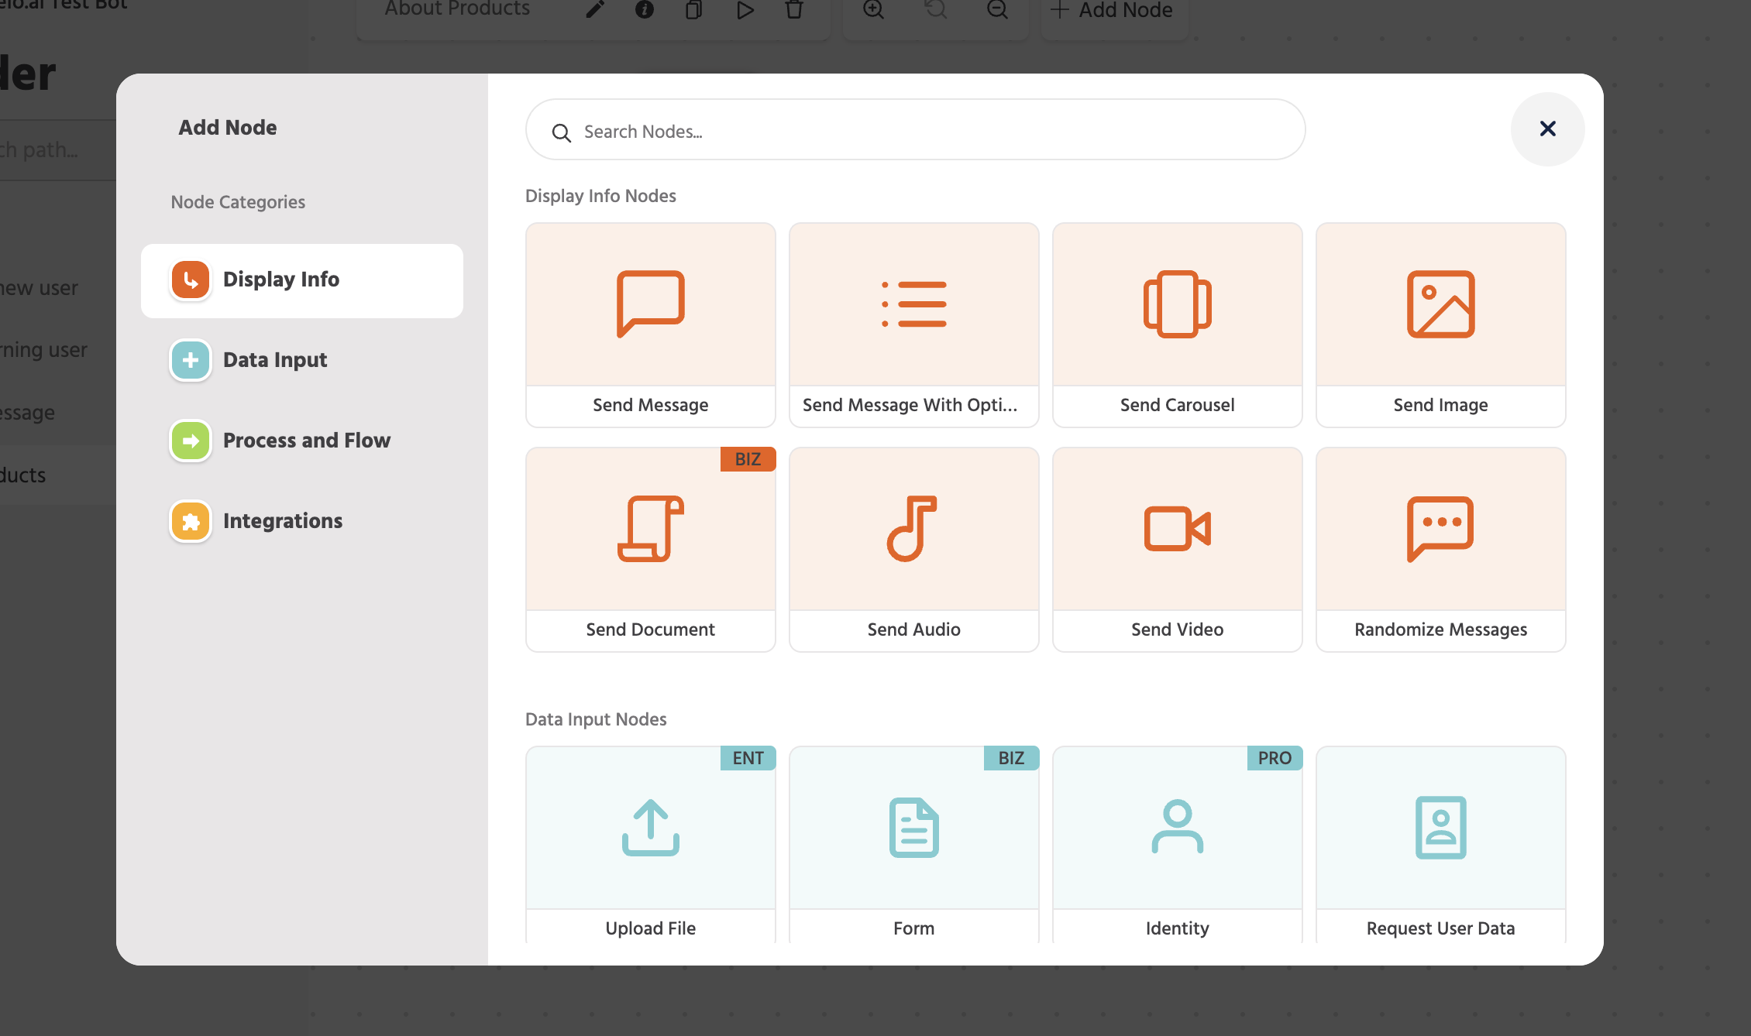Image resolution: width=1751 pixels, height=1036 pixels.
Task: Click the PRO badge on Identity
Action: click(1275, 758)
